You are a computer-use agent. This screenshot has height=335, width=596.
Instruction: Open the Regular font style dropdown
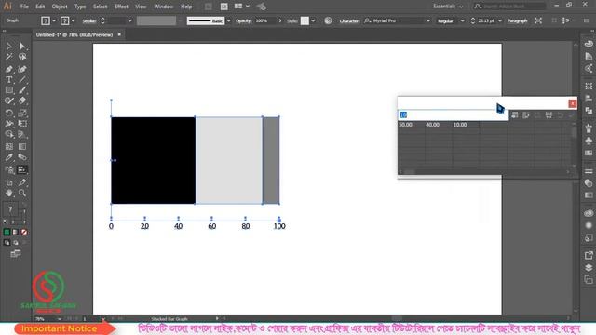(x=462, y=20)
